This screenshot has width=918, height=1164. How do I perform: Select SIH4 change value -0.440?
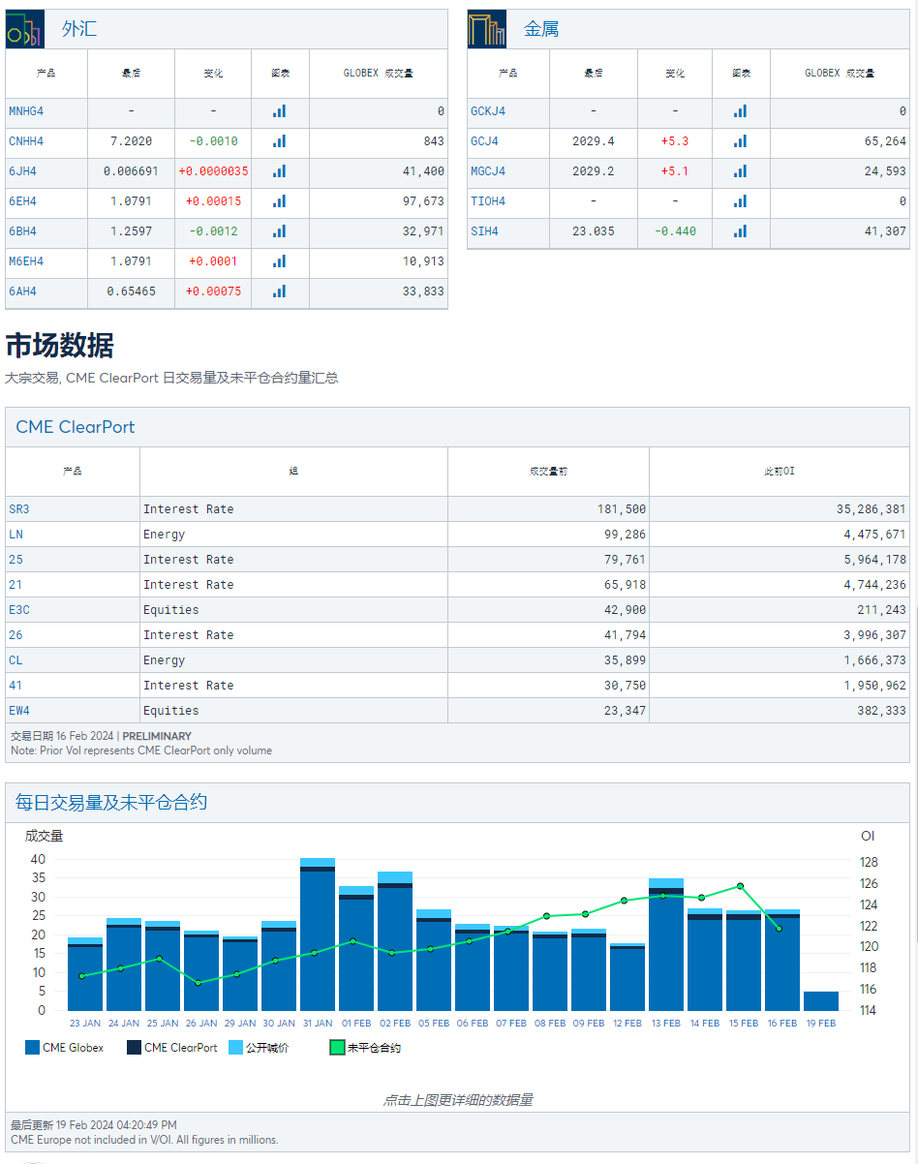[675, 231]
